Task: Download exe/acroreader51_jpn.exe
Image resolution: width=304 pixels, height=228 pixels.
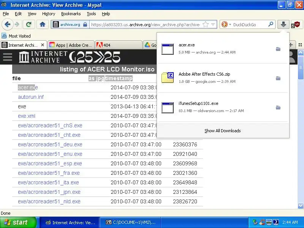Action: (x=49, y=192)
